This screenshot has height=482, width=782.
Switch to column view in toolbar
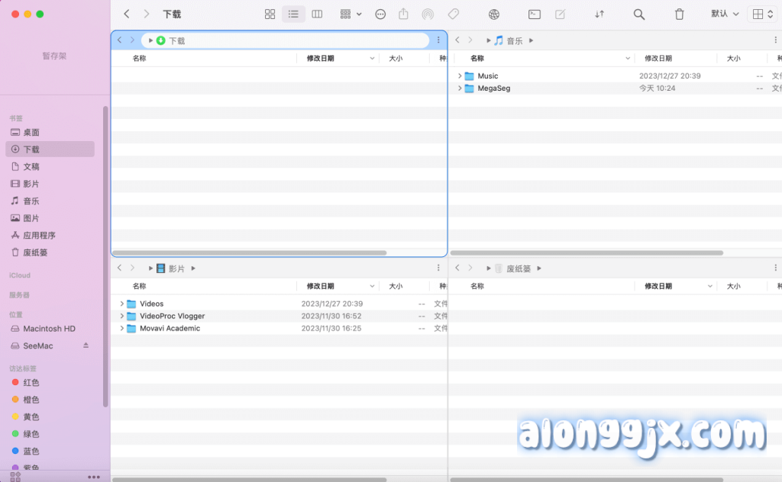pos(317,14)
